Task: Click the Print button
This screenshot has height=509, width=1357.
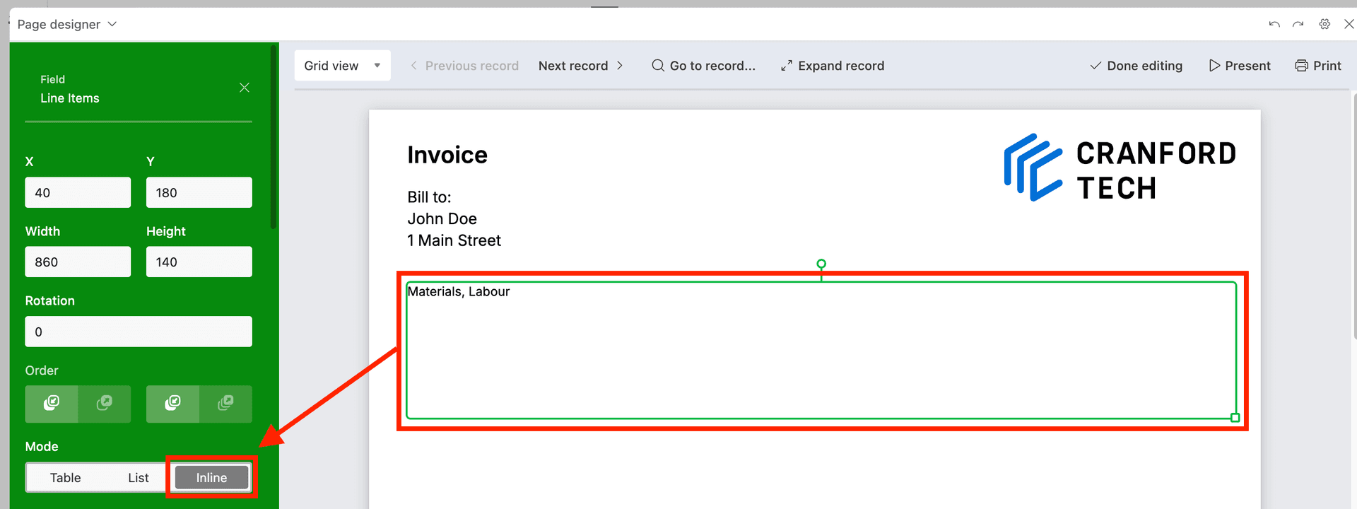Action: [1318, 66]
